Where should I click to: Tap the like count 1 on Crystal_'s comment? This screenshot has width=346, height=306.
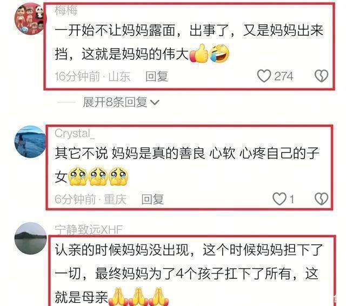coord(292,199)
